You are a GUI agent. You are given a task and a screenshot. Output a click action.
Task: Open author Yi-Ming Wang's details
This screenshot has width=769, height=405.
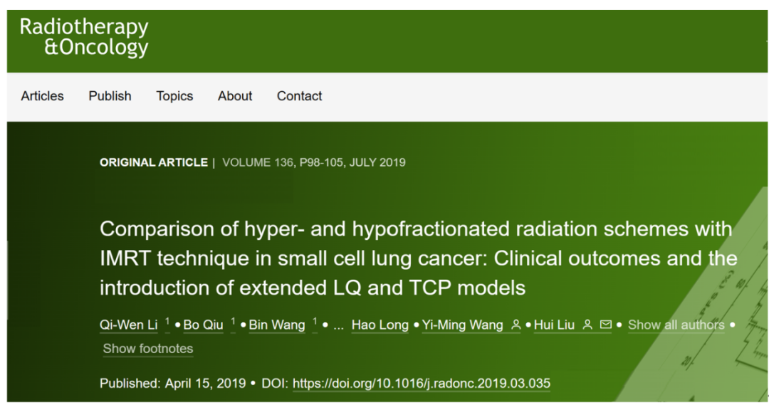[463, 325]
